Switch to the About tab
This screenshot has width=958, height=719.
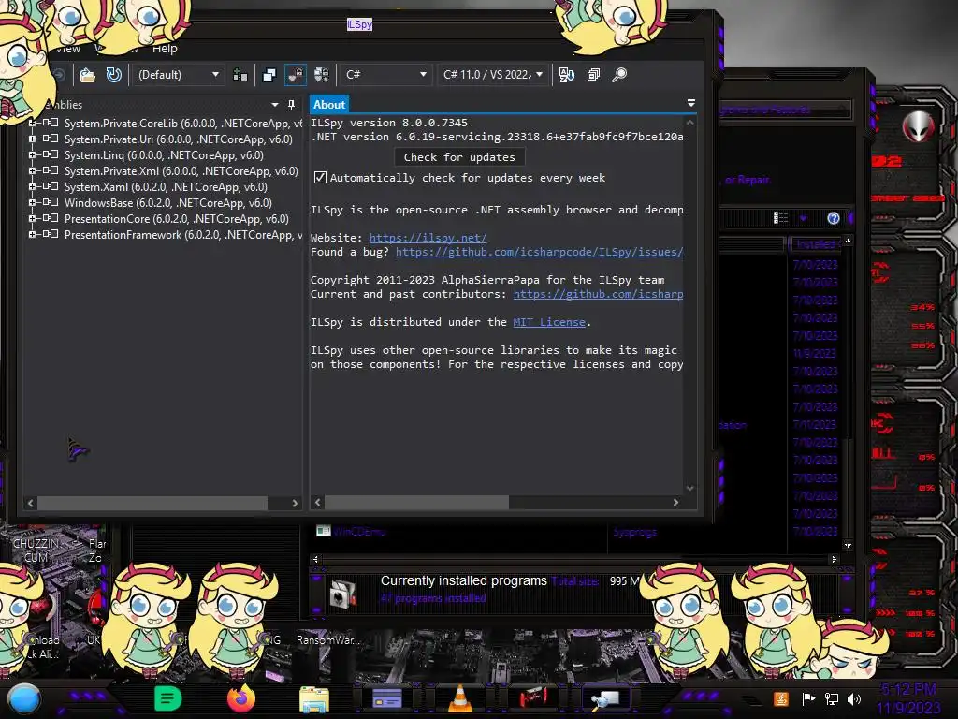tap(329, 104)
